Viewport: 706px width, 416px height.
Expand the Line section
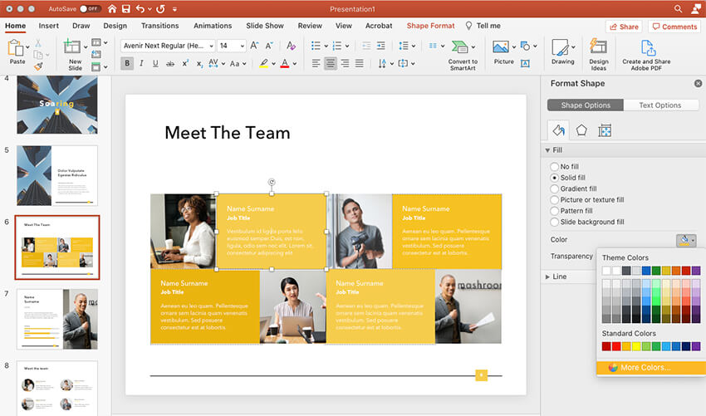[x=547, y=277]
